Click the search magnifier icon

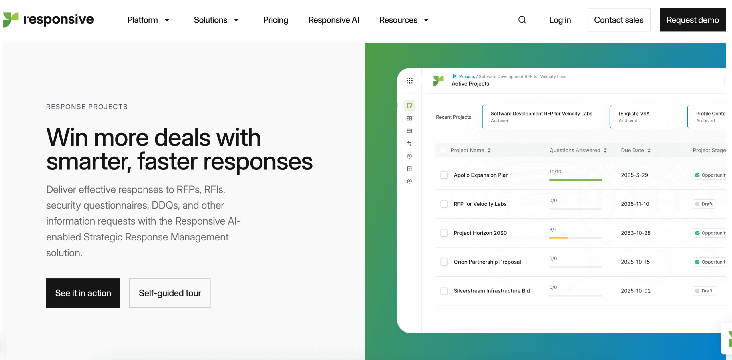(522, 20)
